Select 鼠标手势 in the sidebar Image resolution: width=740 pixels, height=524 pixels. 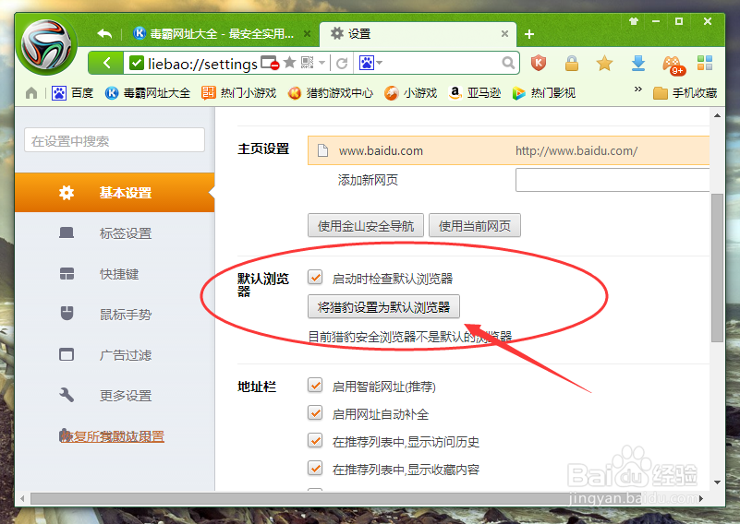(x=115, y=314)
